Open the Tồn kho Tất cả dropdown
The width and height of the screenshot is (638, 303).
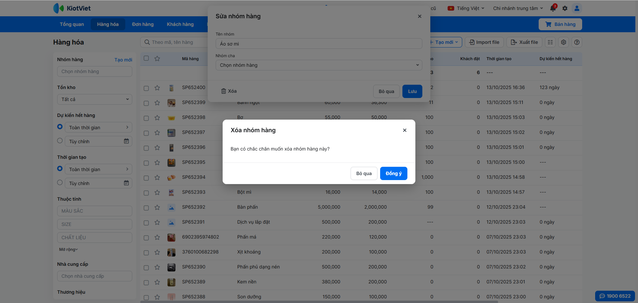tap(95, 99)
